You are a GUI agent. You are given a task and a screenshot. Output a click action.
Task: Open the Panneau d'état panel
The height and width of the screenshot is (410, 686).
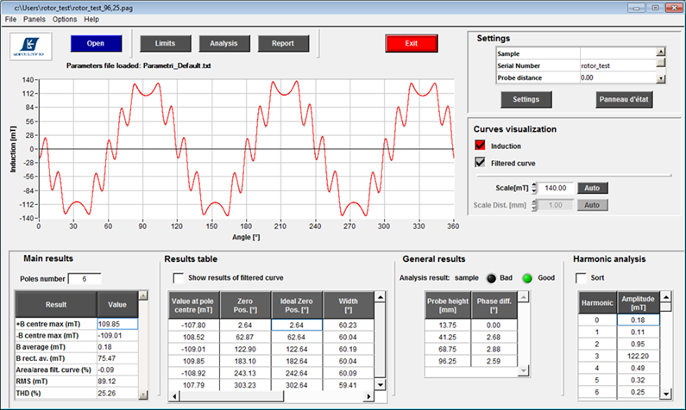tap(623, 99)
